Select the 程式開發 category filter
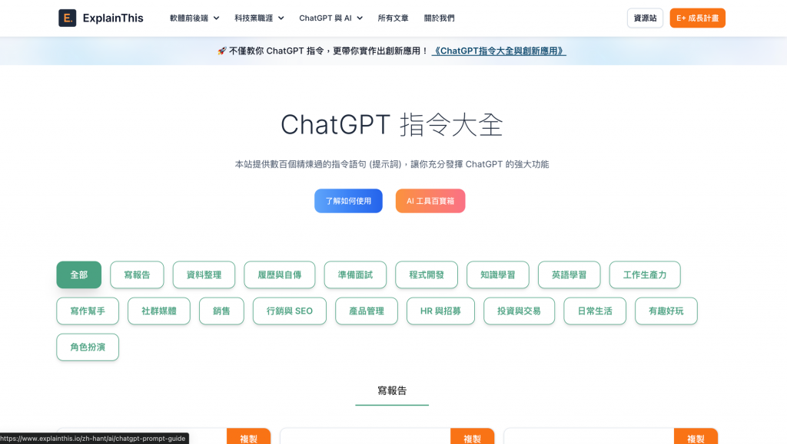The image size is (787, 444). tap(427, 275)
